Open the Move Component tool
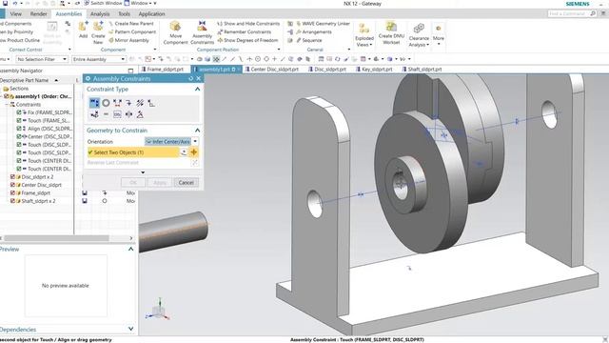Viewport: 609px width, 343px height. 175,32
